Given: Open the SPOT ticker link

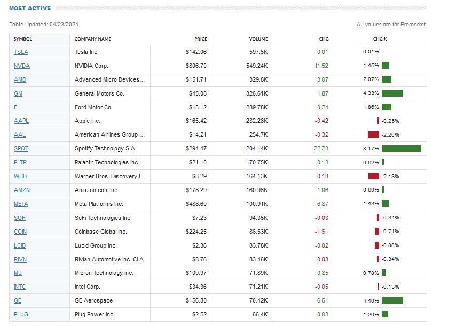Looking at the screenshot, I should pyautogui.click(x=21, y=148).
